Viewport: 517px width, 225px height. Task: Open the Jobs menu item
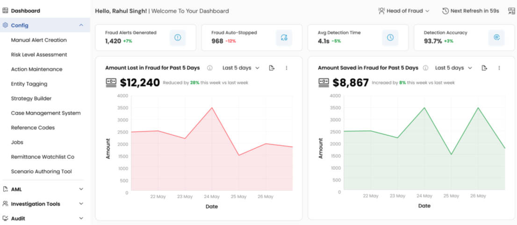[x=17, y=142]
